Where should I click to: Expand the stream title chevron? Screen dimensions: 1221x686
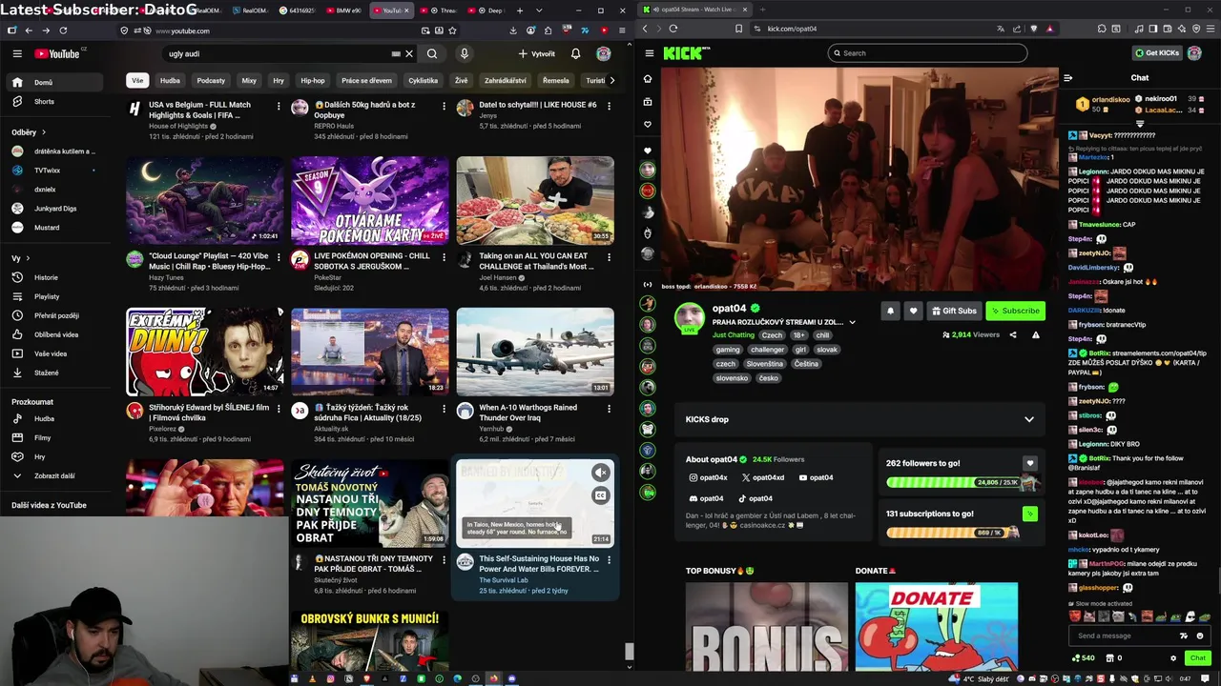852,322
